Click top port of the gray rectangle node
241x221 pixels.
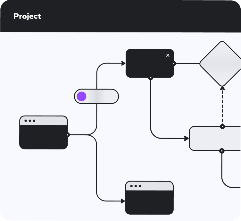tap(222, 127)
